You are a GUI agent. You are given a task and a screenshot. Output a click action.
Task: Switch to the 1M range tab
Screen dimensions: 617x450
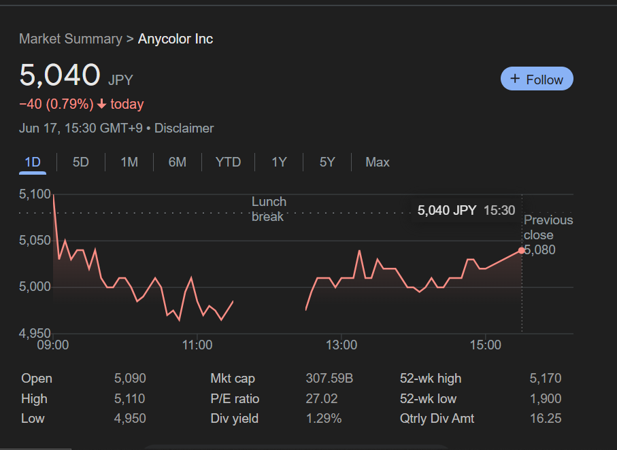point(129,162)
